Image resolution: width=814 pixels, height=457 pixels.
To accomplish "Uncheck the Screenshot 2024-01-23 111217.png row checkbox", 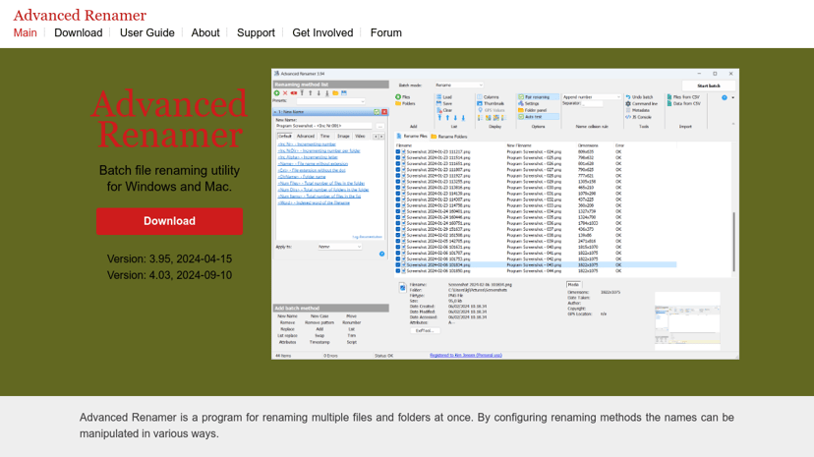I will [398, 152].
